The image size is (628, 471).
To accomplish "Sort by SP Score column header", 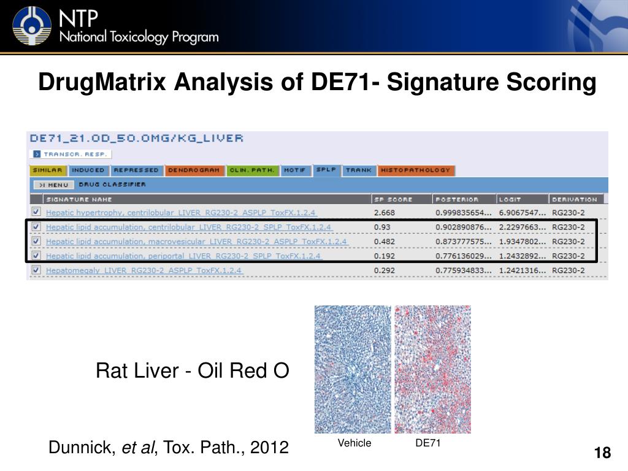I will click(x=402, y=199).
